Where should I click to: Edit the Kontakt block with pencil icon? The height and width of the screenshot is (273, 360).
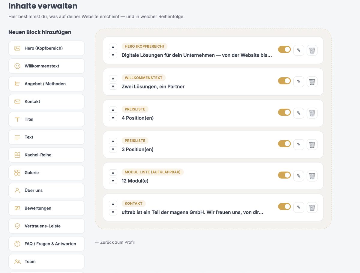click(298, 207)
